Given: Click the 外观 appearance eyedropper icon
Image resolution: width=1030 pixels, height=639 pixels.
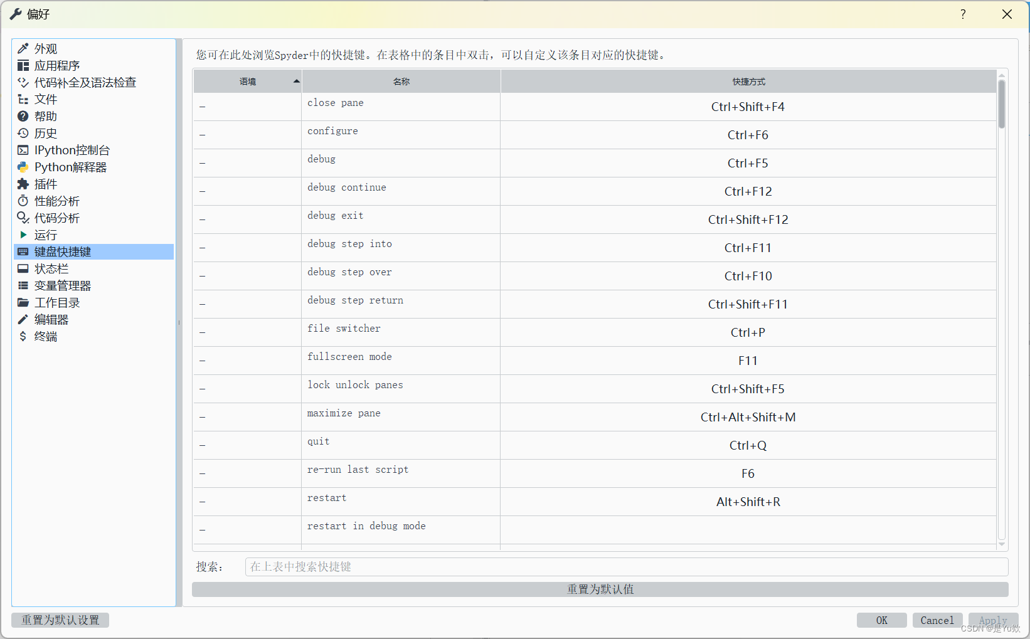Looking at the screenshot, I should tap(23, 48).
